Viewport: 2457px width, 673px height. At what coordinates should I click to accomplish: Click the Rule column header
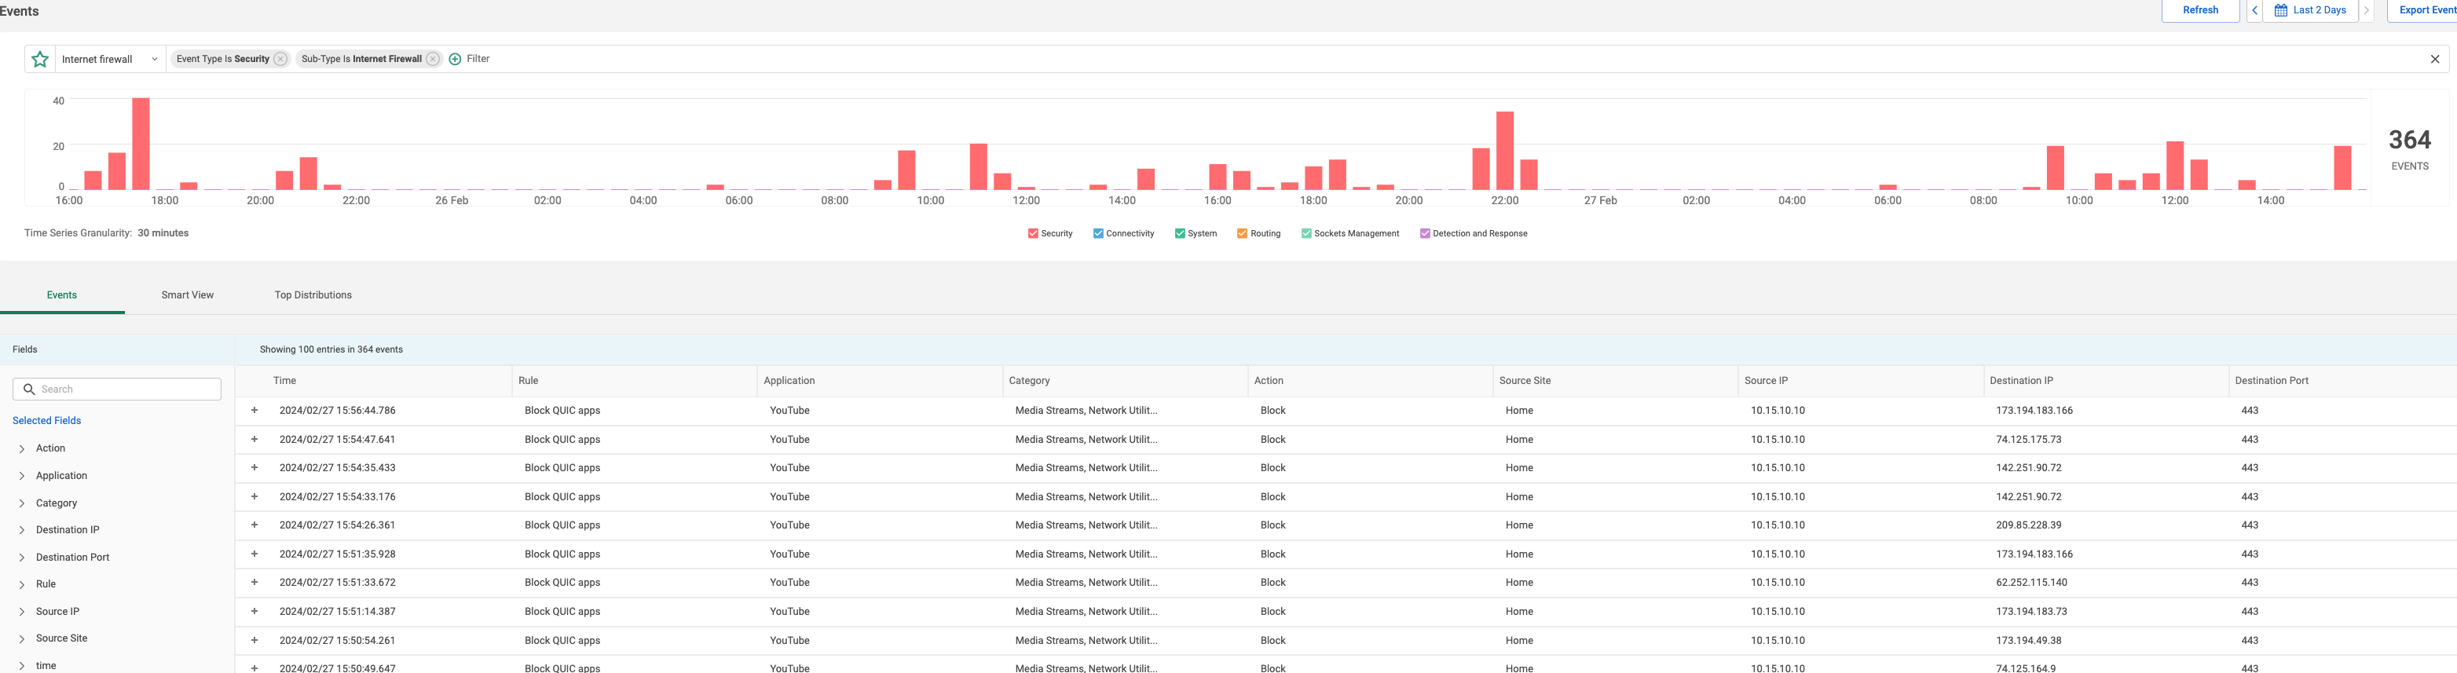(529, 382)
